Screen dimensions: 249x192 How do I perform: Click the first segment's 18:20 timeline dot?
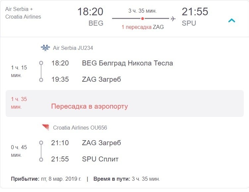coord(41,63)
